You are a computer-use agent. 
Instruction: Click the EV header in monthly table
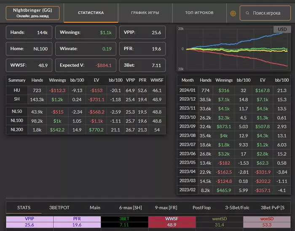click(263, 81)
